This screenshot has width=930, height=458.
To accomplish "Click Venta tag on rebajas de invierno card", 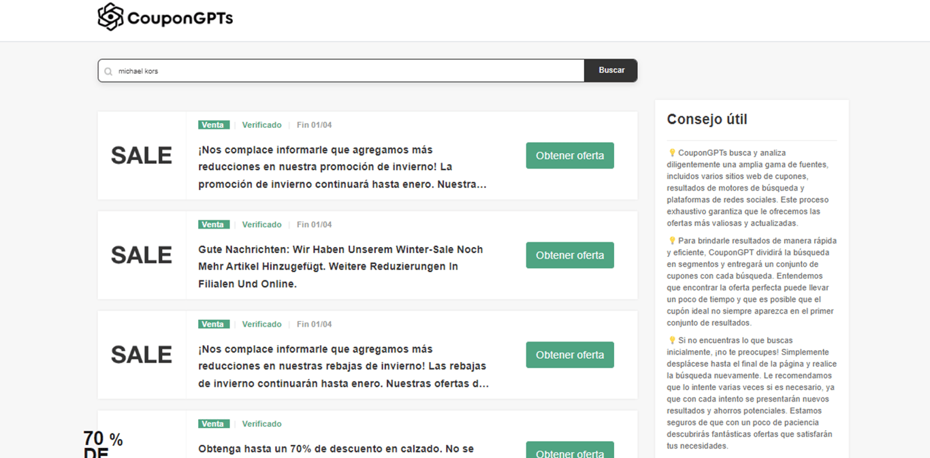I will [214, 324].
